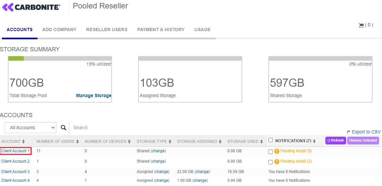Click the Export to CSV arrow icon
Viewport: 382px width, 186px height.
pyautogui.click(x=348, y=132)
